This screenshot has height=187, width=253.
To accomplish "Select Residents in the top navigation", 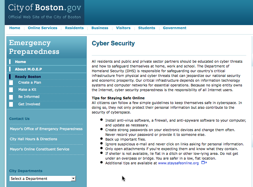I will coord(74,28).
